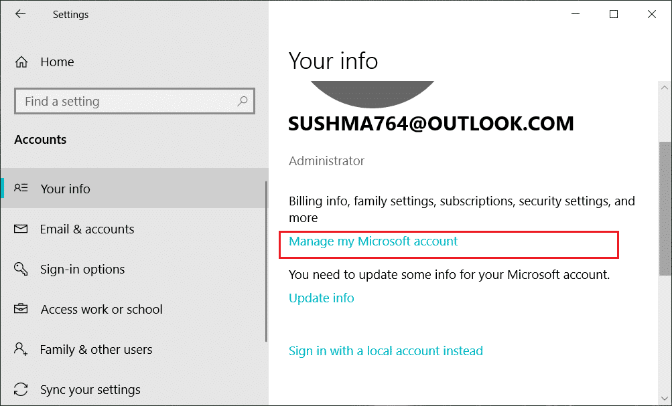Click the back arrow in Settings title bar
The image size is (672, 406).
(20, 14)
